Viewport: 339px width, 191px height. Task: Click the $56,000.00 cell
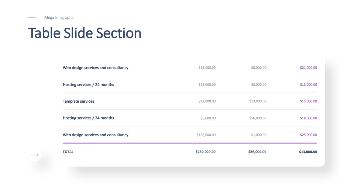[258, 118]
